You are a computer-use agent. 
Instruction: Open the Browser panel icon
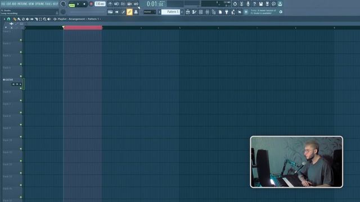tap(214, 12)
